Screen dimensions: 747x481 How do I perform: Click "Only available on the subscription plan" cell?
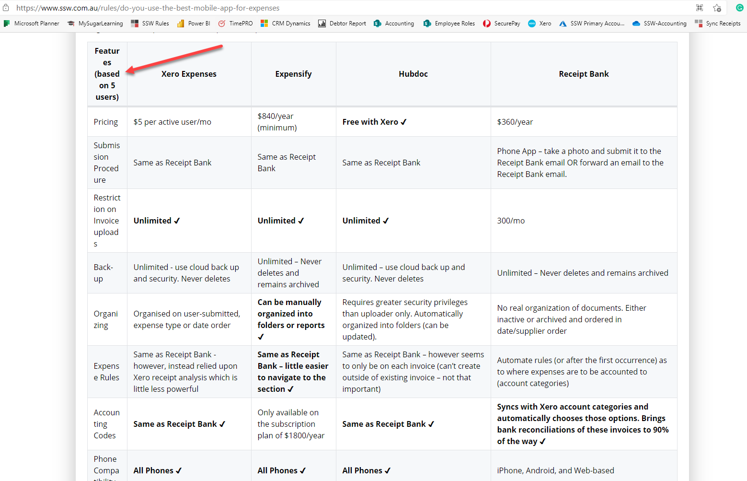pos(294,424)
